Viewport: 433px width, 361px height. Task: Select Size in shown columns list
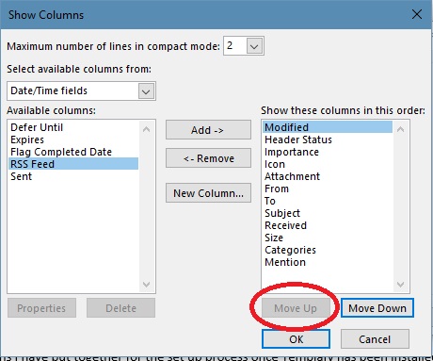click(x=328, y=238)
